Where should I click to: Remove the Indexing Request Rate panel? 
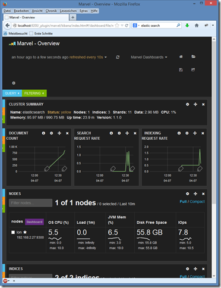click(203, 133)
